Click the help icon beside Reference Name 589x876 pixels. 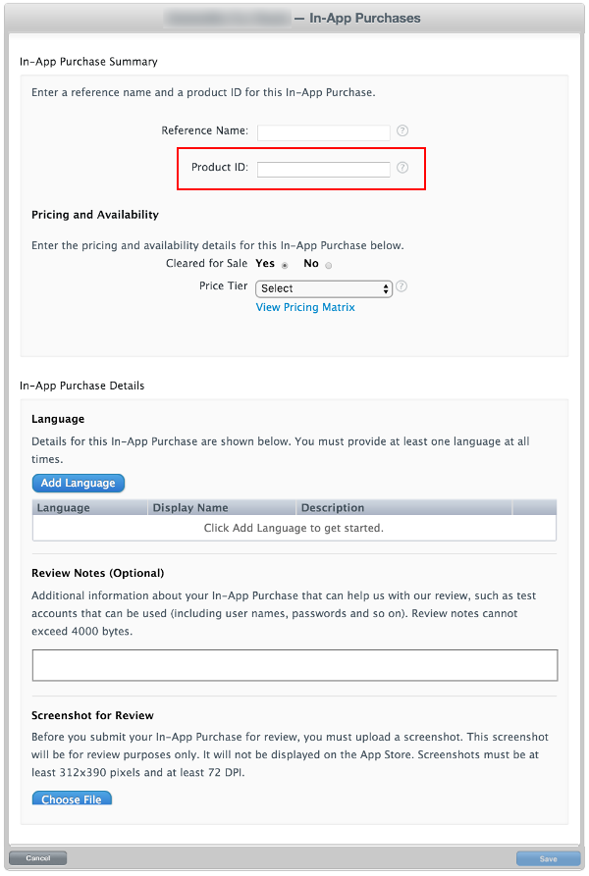[402, 131]
